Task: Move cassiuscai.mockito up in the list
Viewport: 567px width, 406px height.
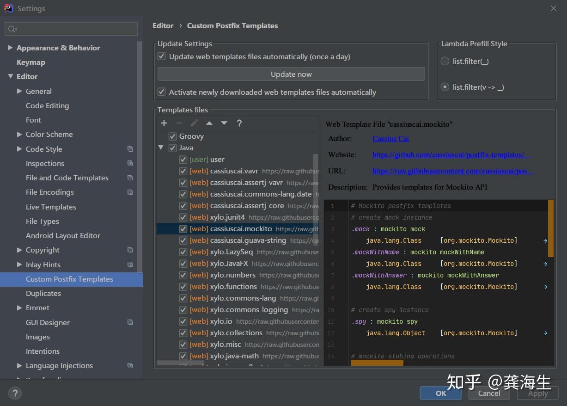Action: pos(209,123)
